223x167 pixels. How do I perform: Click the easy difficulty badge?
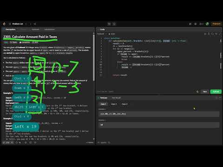6,42
